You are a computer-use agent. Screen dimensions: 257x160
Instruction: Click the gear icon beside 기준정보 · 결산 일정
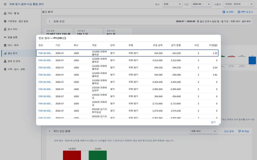[x=5, y=21]
